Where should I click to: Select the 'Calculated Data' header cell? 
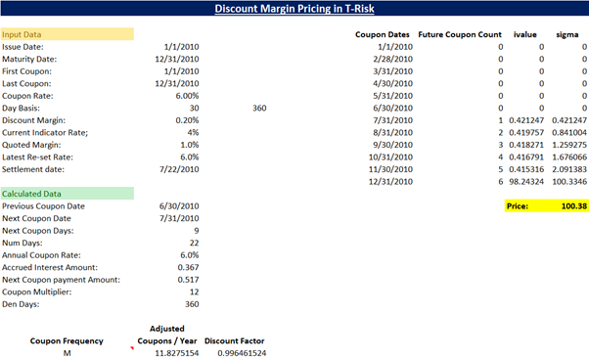67,194
